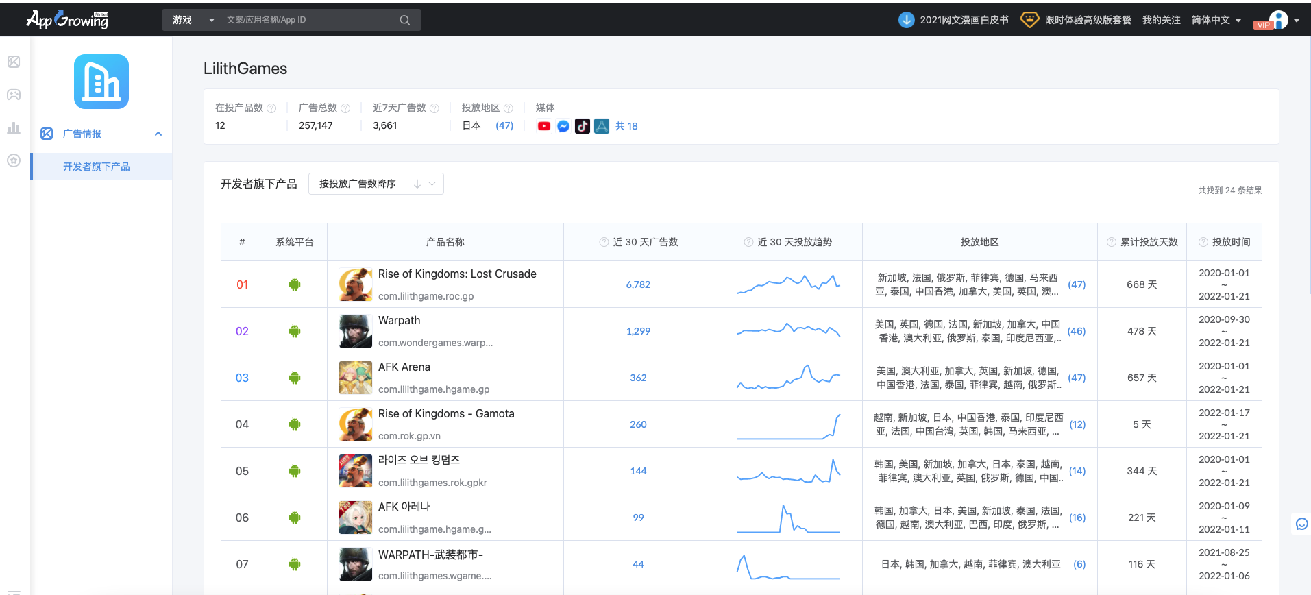The image size is (1311, 595).
Task: Click the AppGrowing logo
Action: point(67,20)
